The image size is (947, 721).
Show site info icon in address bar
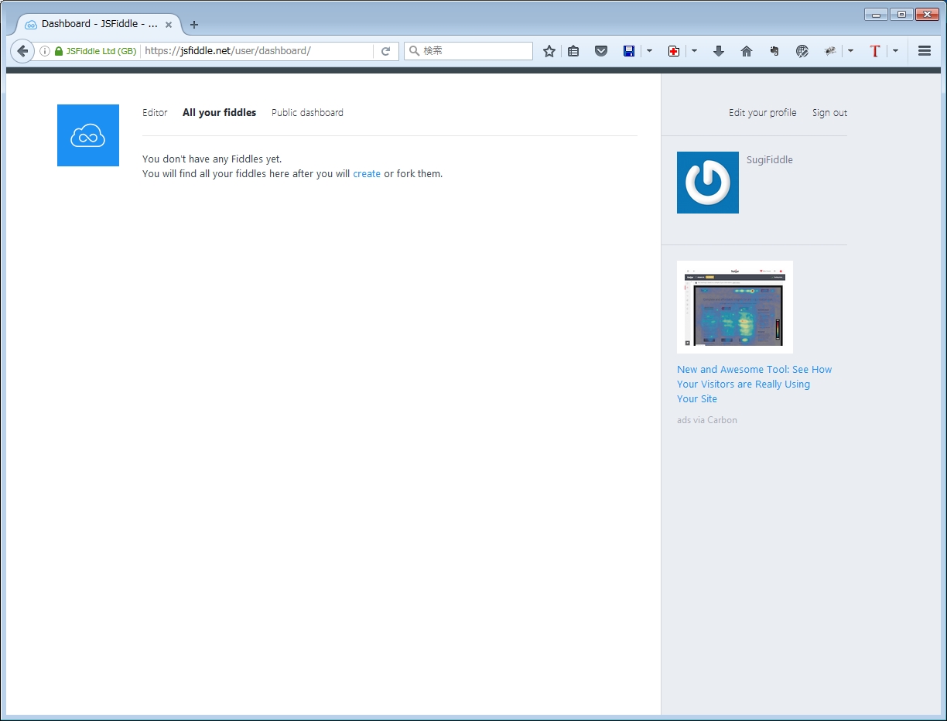click(x=45, y=51)
